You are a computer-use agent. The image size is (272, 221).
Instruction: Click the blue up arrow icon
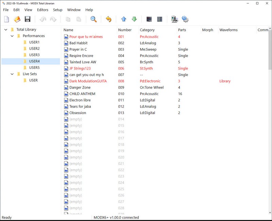click(123, 19)
